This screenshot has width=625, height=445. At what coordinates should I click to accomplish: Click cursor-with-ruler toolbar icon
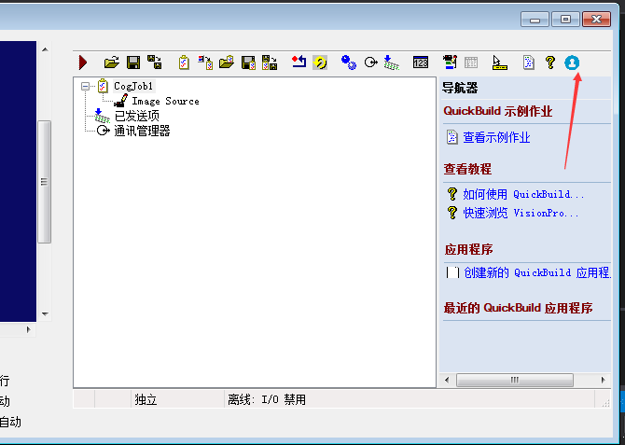coord(499,63)
